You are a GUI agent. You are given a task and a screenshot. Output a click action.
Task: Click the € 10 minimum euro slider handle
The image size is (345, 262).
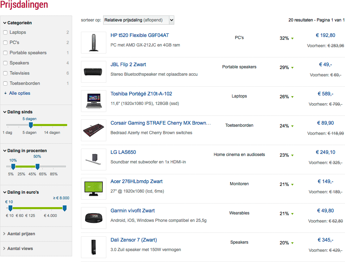(10, 208)
